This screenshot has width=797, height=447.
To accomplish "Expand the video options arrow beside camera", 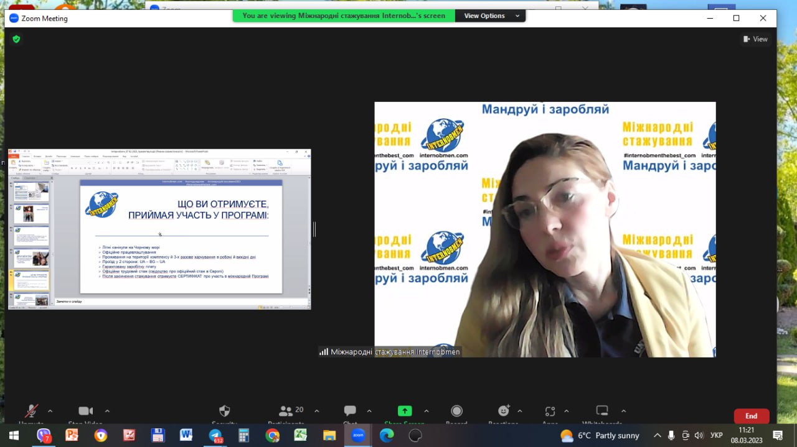I will [x=107, y=412].
